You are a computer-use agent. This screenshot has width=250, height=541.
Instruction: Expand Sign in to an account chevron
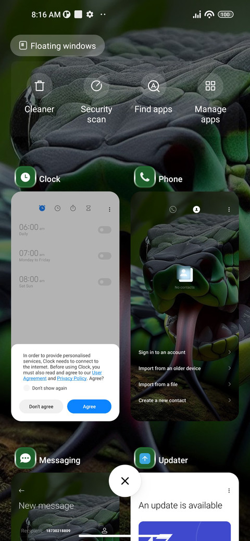tap(230, 352)
